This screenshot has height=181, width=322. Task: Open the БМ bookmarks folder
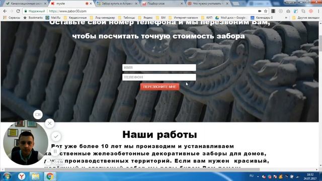(161, 18)
